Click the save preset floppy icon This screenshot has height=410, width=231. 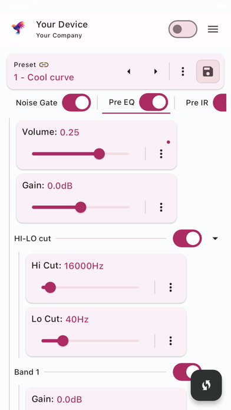[208, 71]
